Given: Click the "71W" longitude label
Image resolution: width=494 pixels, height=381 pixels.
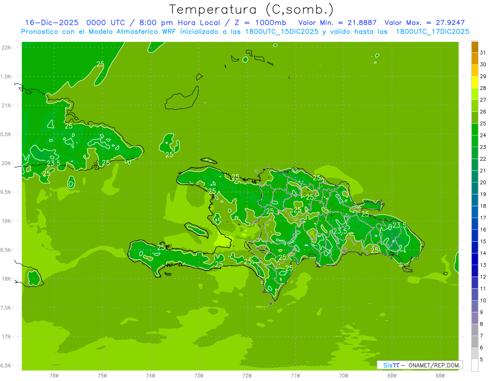Looking at the screenshot, I should click(295, 376).
